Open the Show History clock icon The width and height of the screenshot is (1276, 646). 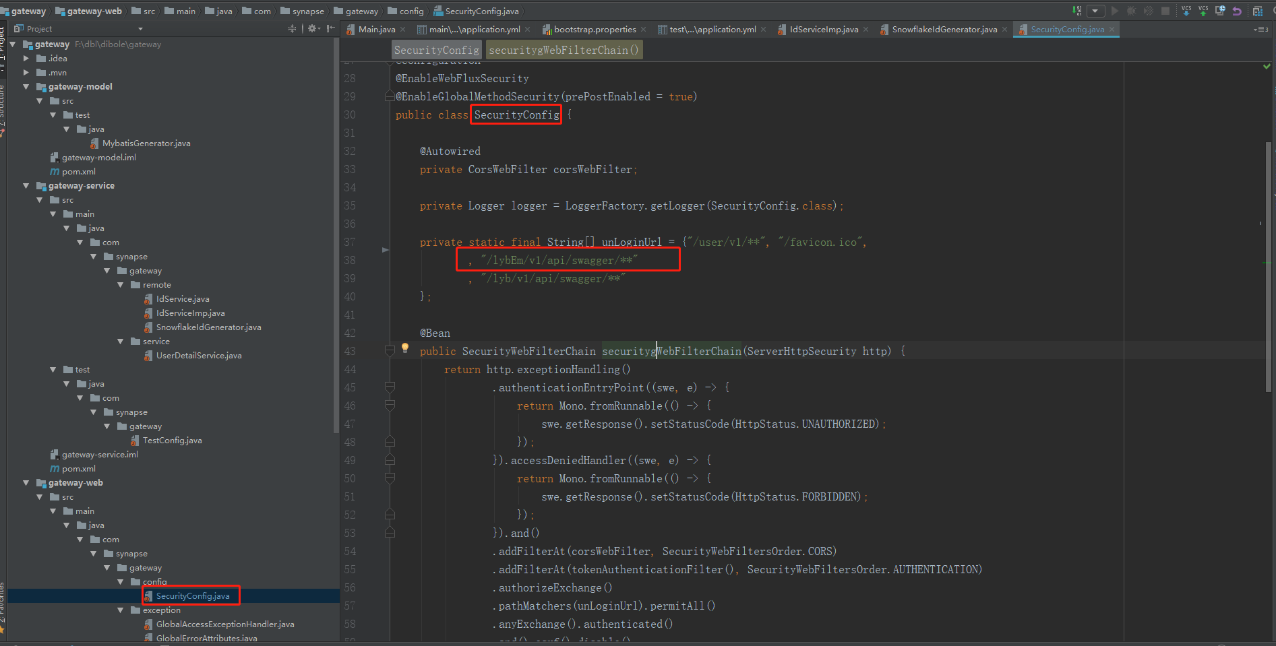pos(1220,11)
